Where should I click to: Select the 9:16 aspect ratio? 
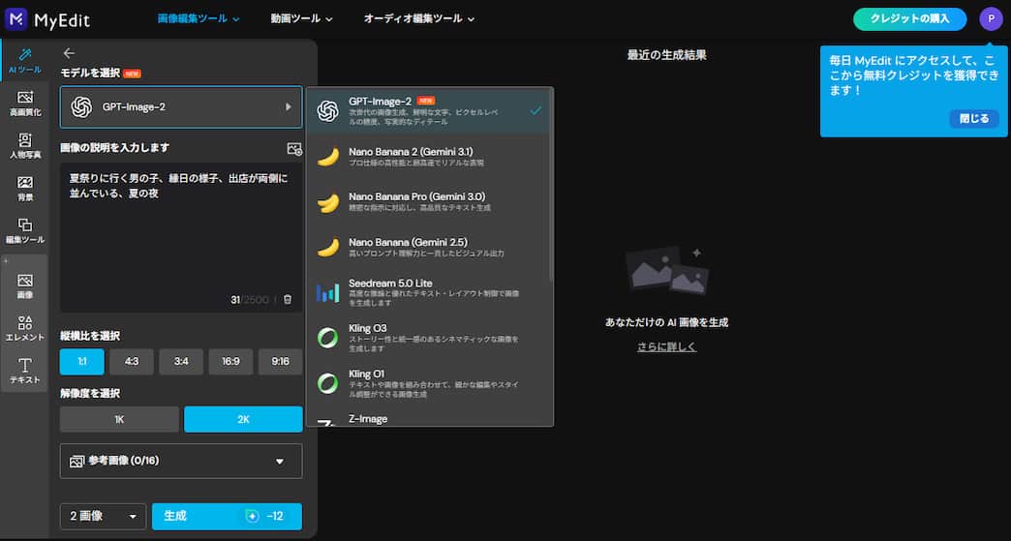pyautogui.click(x=281, y=362)
